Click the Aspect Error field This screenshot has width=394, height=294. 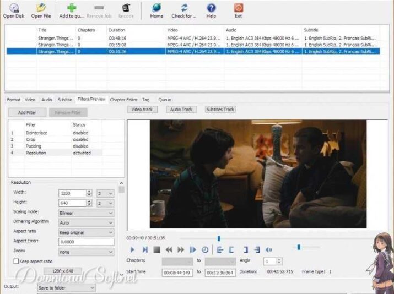(x=86, y=242)
